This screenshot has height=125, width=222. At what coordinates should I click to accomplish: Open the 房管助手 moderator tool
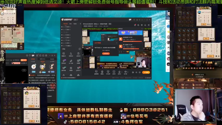pyautogui.click(x=71, y=54)
